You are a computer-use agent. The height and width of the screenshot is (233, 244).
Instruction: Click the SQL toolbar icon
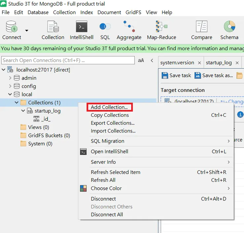tap(105, 26)
